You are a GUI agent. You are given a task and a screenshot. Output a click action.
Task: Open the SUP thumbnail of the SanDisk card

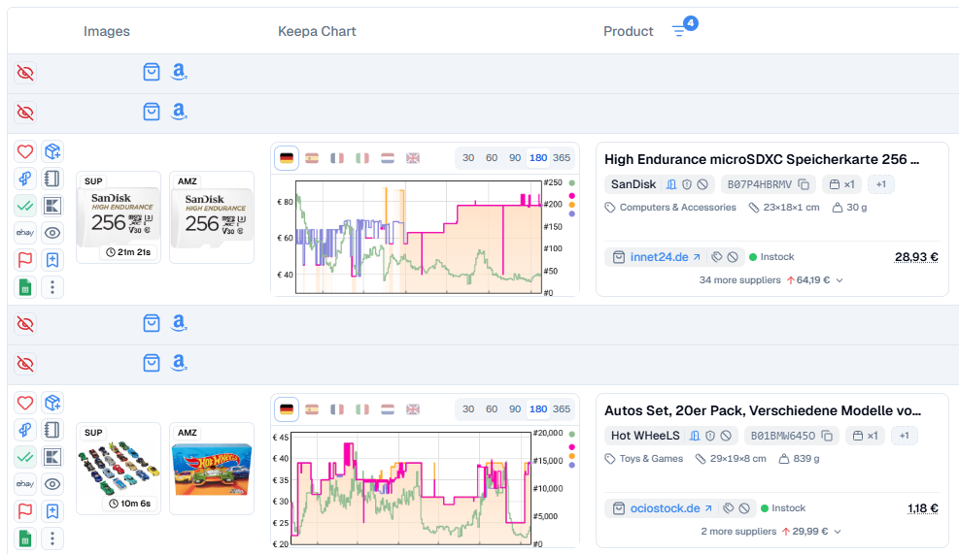coord(119,217)
